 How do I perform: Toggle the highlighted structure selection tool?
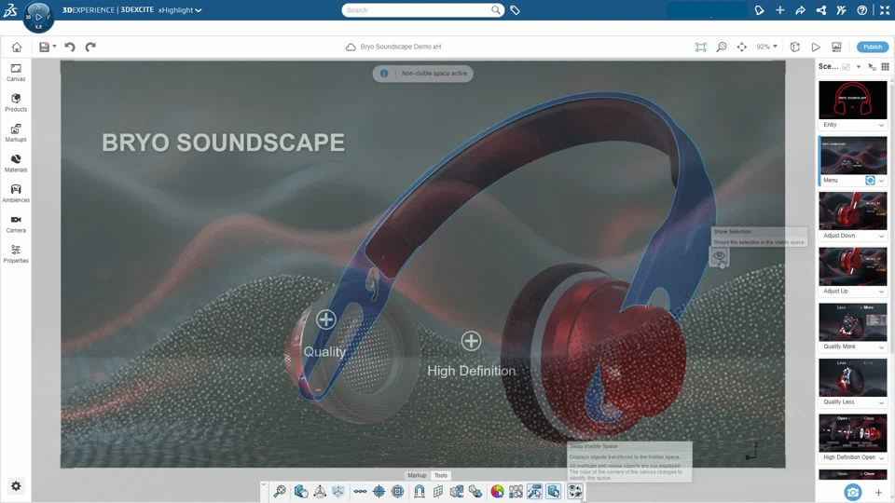pyautogui.click(x=534, y=491)
